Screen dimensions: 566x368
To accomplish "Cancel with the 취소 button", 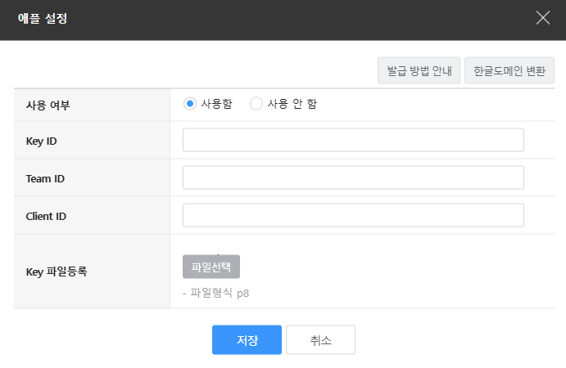I will pyautogui.click(x=320, y=340).
